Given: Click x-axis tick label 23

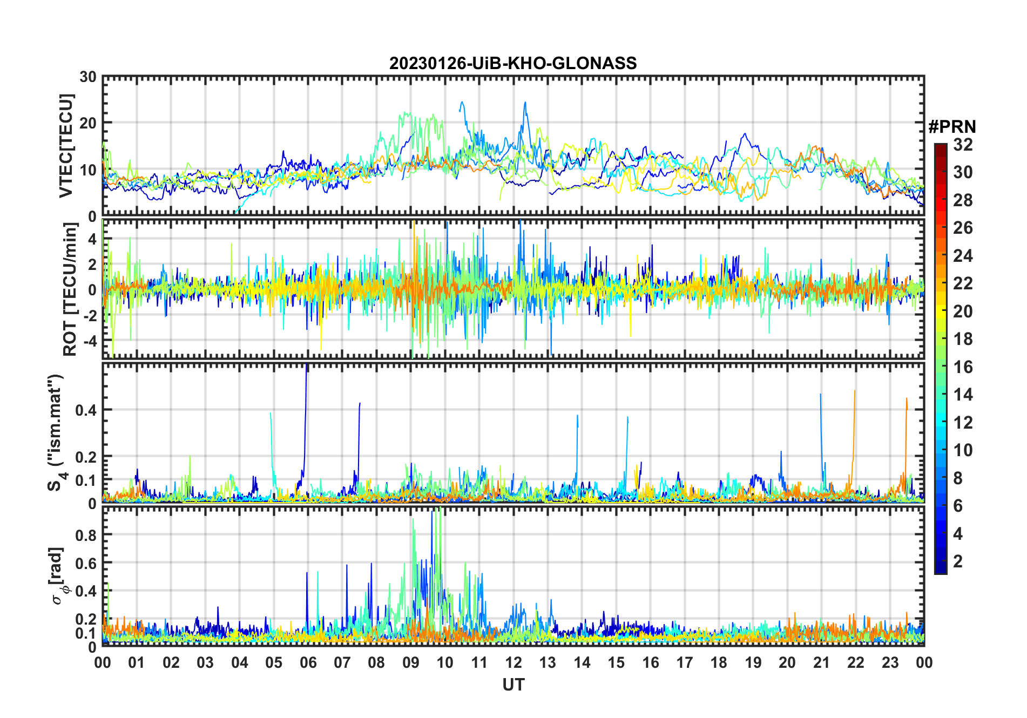Looking at the screenshot, I should [890, 662].
